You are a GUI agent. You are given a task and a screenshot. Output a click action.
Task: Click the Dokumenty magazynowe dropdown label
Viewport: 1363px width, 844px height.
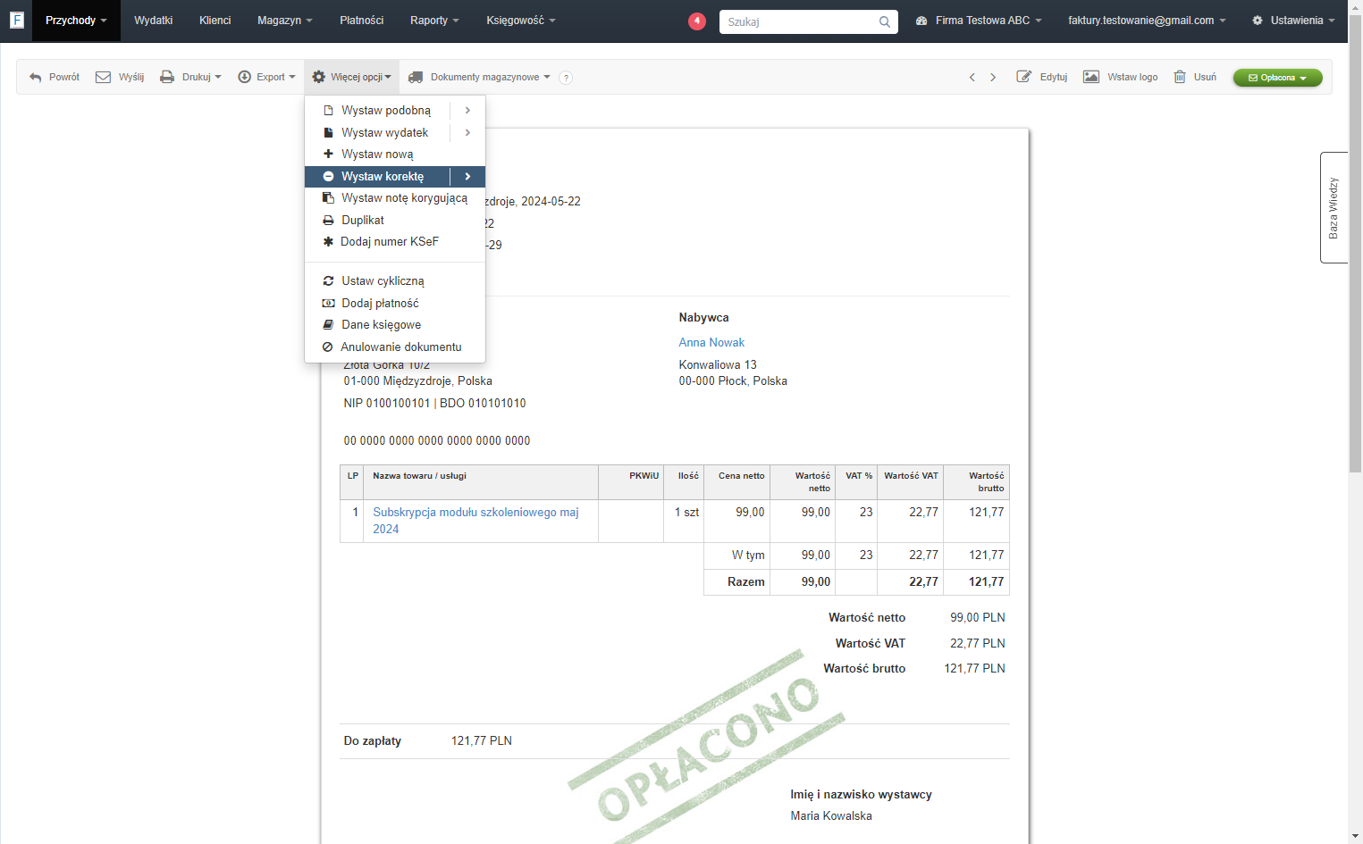[490, 78]
